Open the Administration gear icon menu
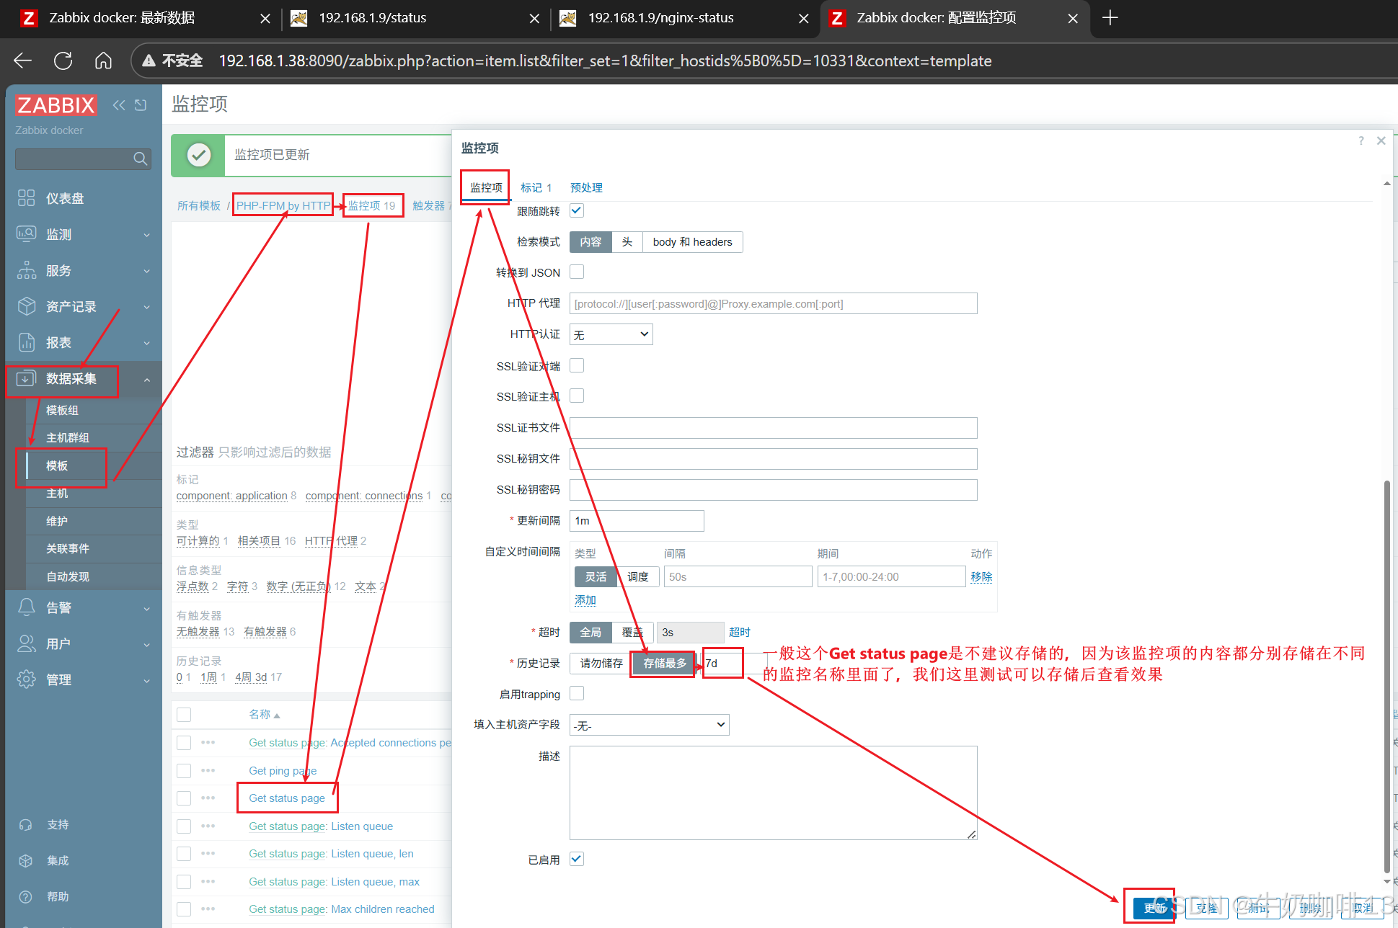The image size is (1398, 928). pyautogui.click(x=27, y=679)
